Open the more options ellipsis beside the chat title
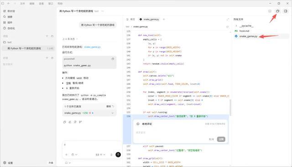The image size is (292, 167). (x=102, y=11)
